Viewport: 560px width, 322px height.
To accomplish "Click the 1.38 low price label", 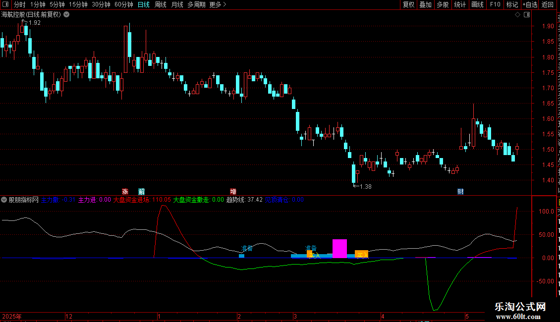I will pos(366,187).
